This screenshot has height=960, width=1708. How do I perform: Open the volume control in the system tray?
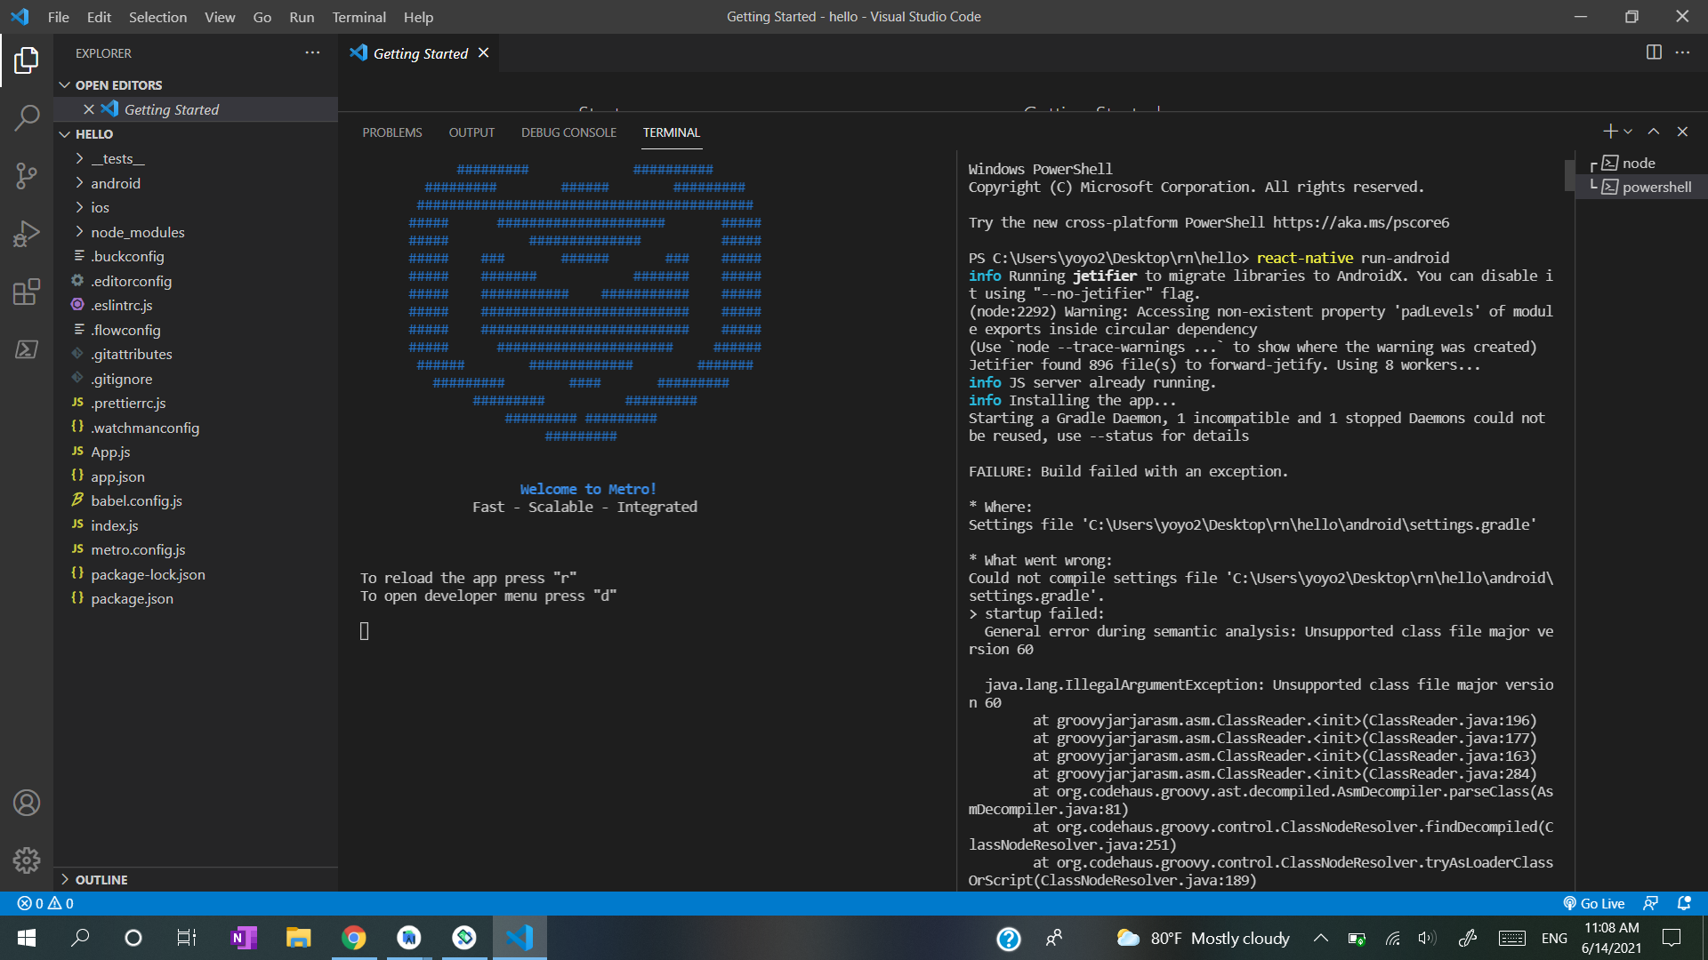1427,938
